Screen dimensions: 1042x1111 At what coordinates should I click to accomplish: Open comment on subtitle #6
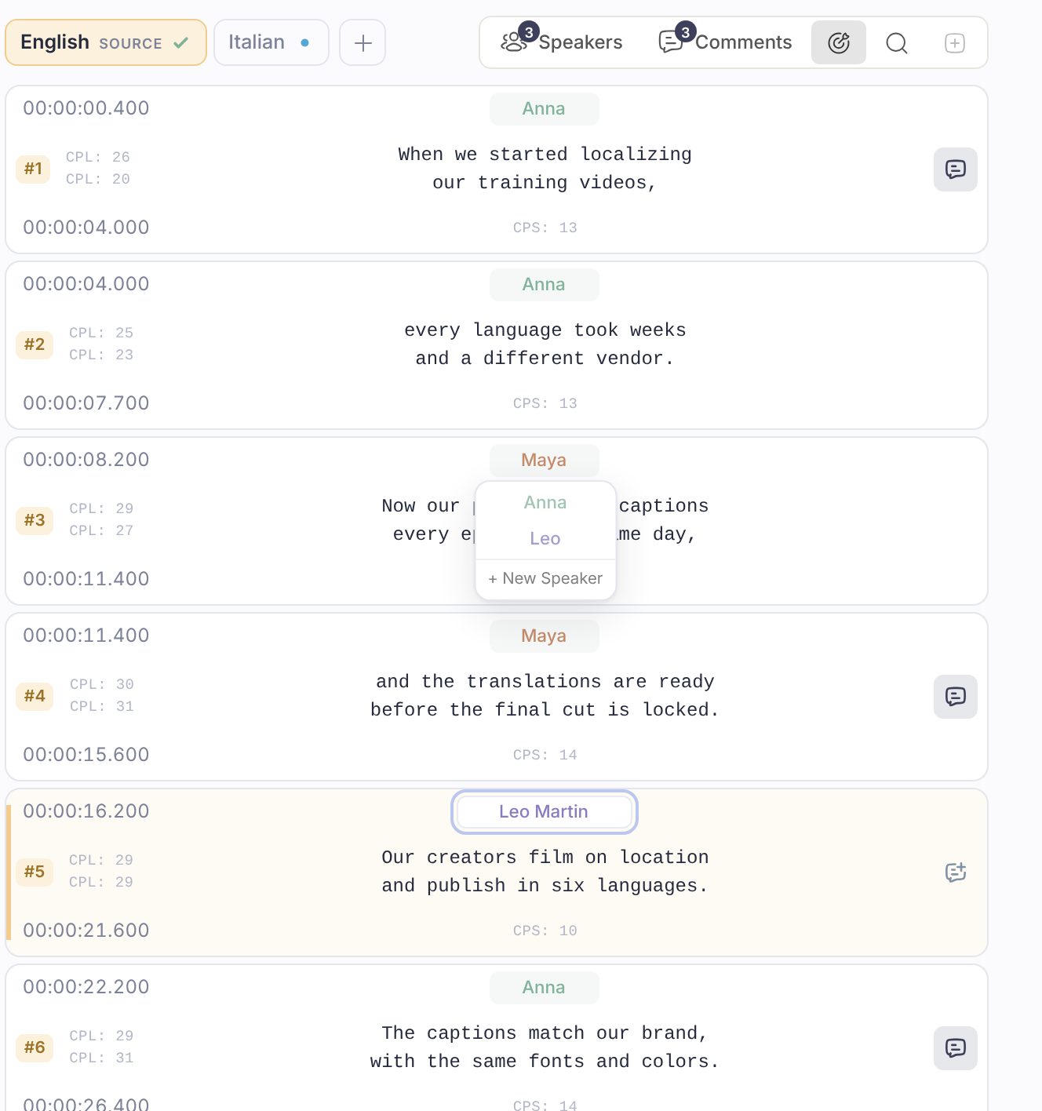[956, 1048]
